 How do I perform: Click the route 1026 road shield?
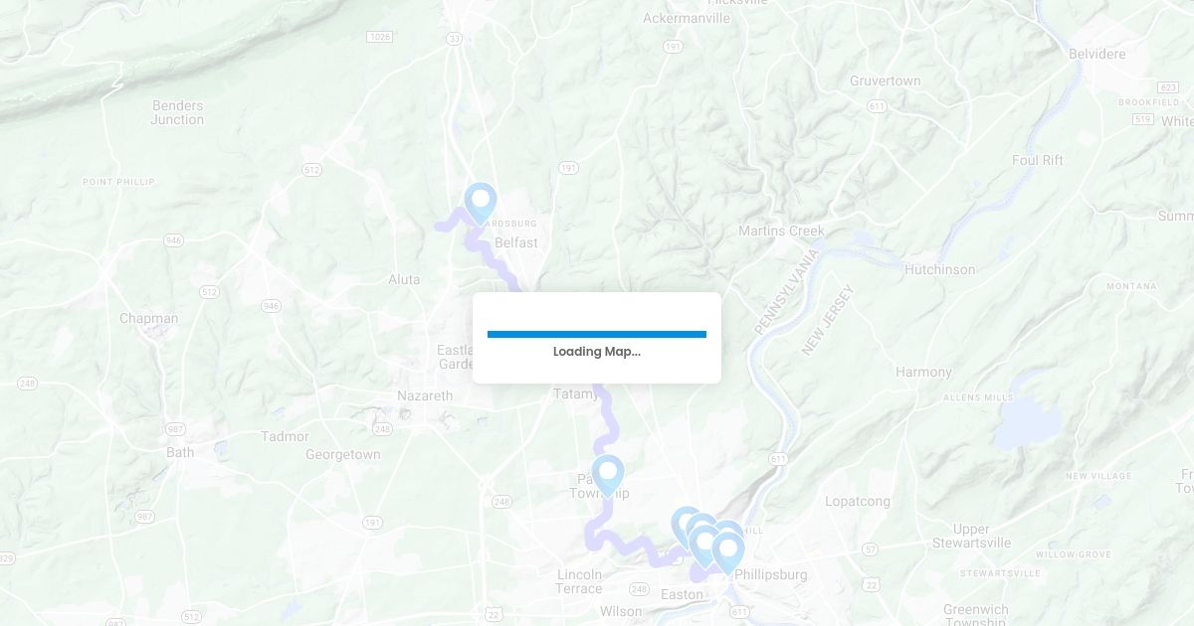[379, 37]
